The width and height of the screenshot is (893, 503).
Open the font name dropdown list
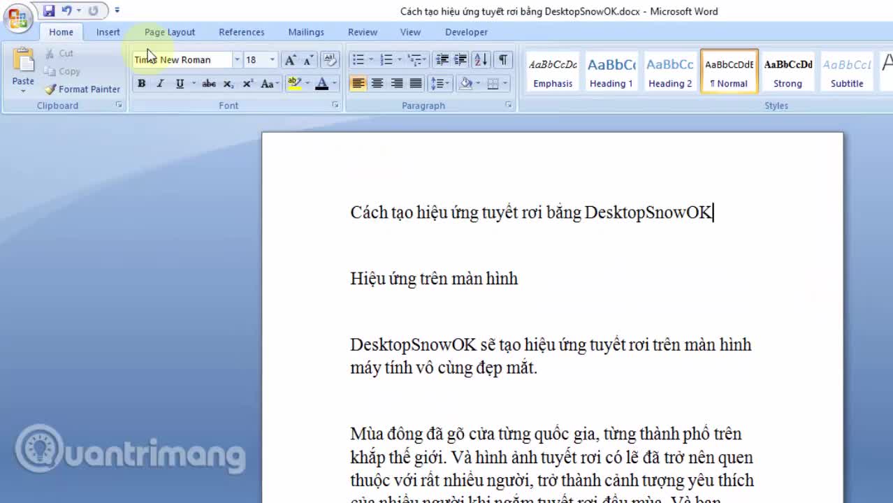237,59
